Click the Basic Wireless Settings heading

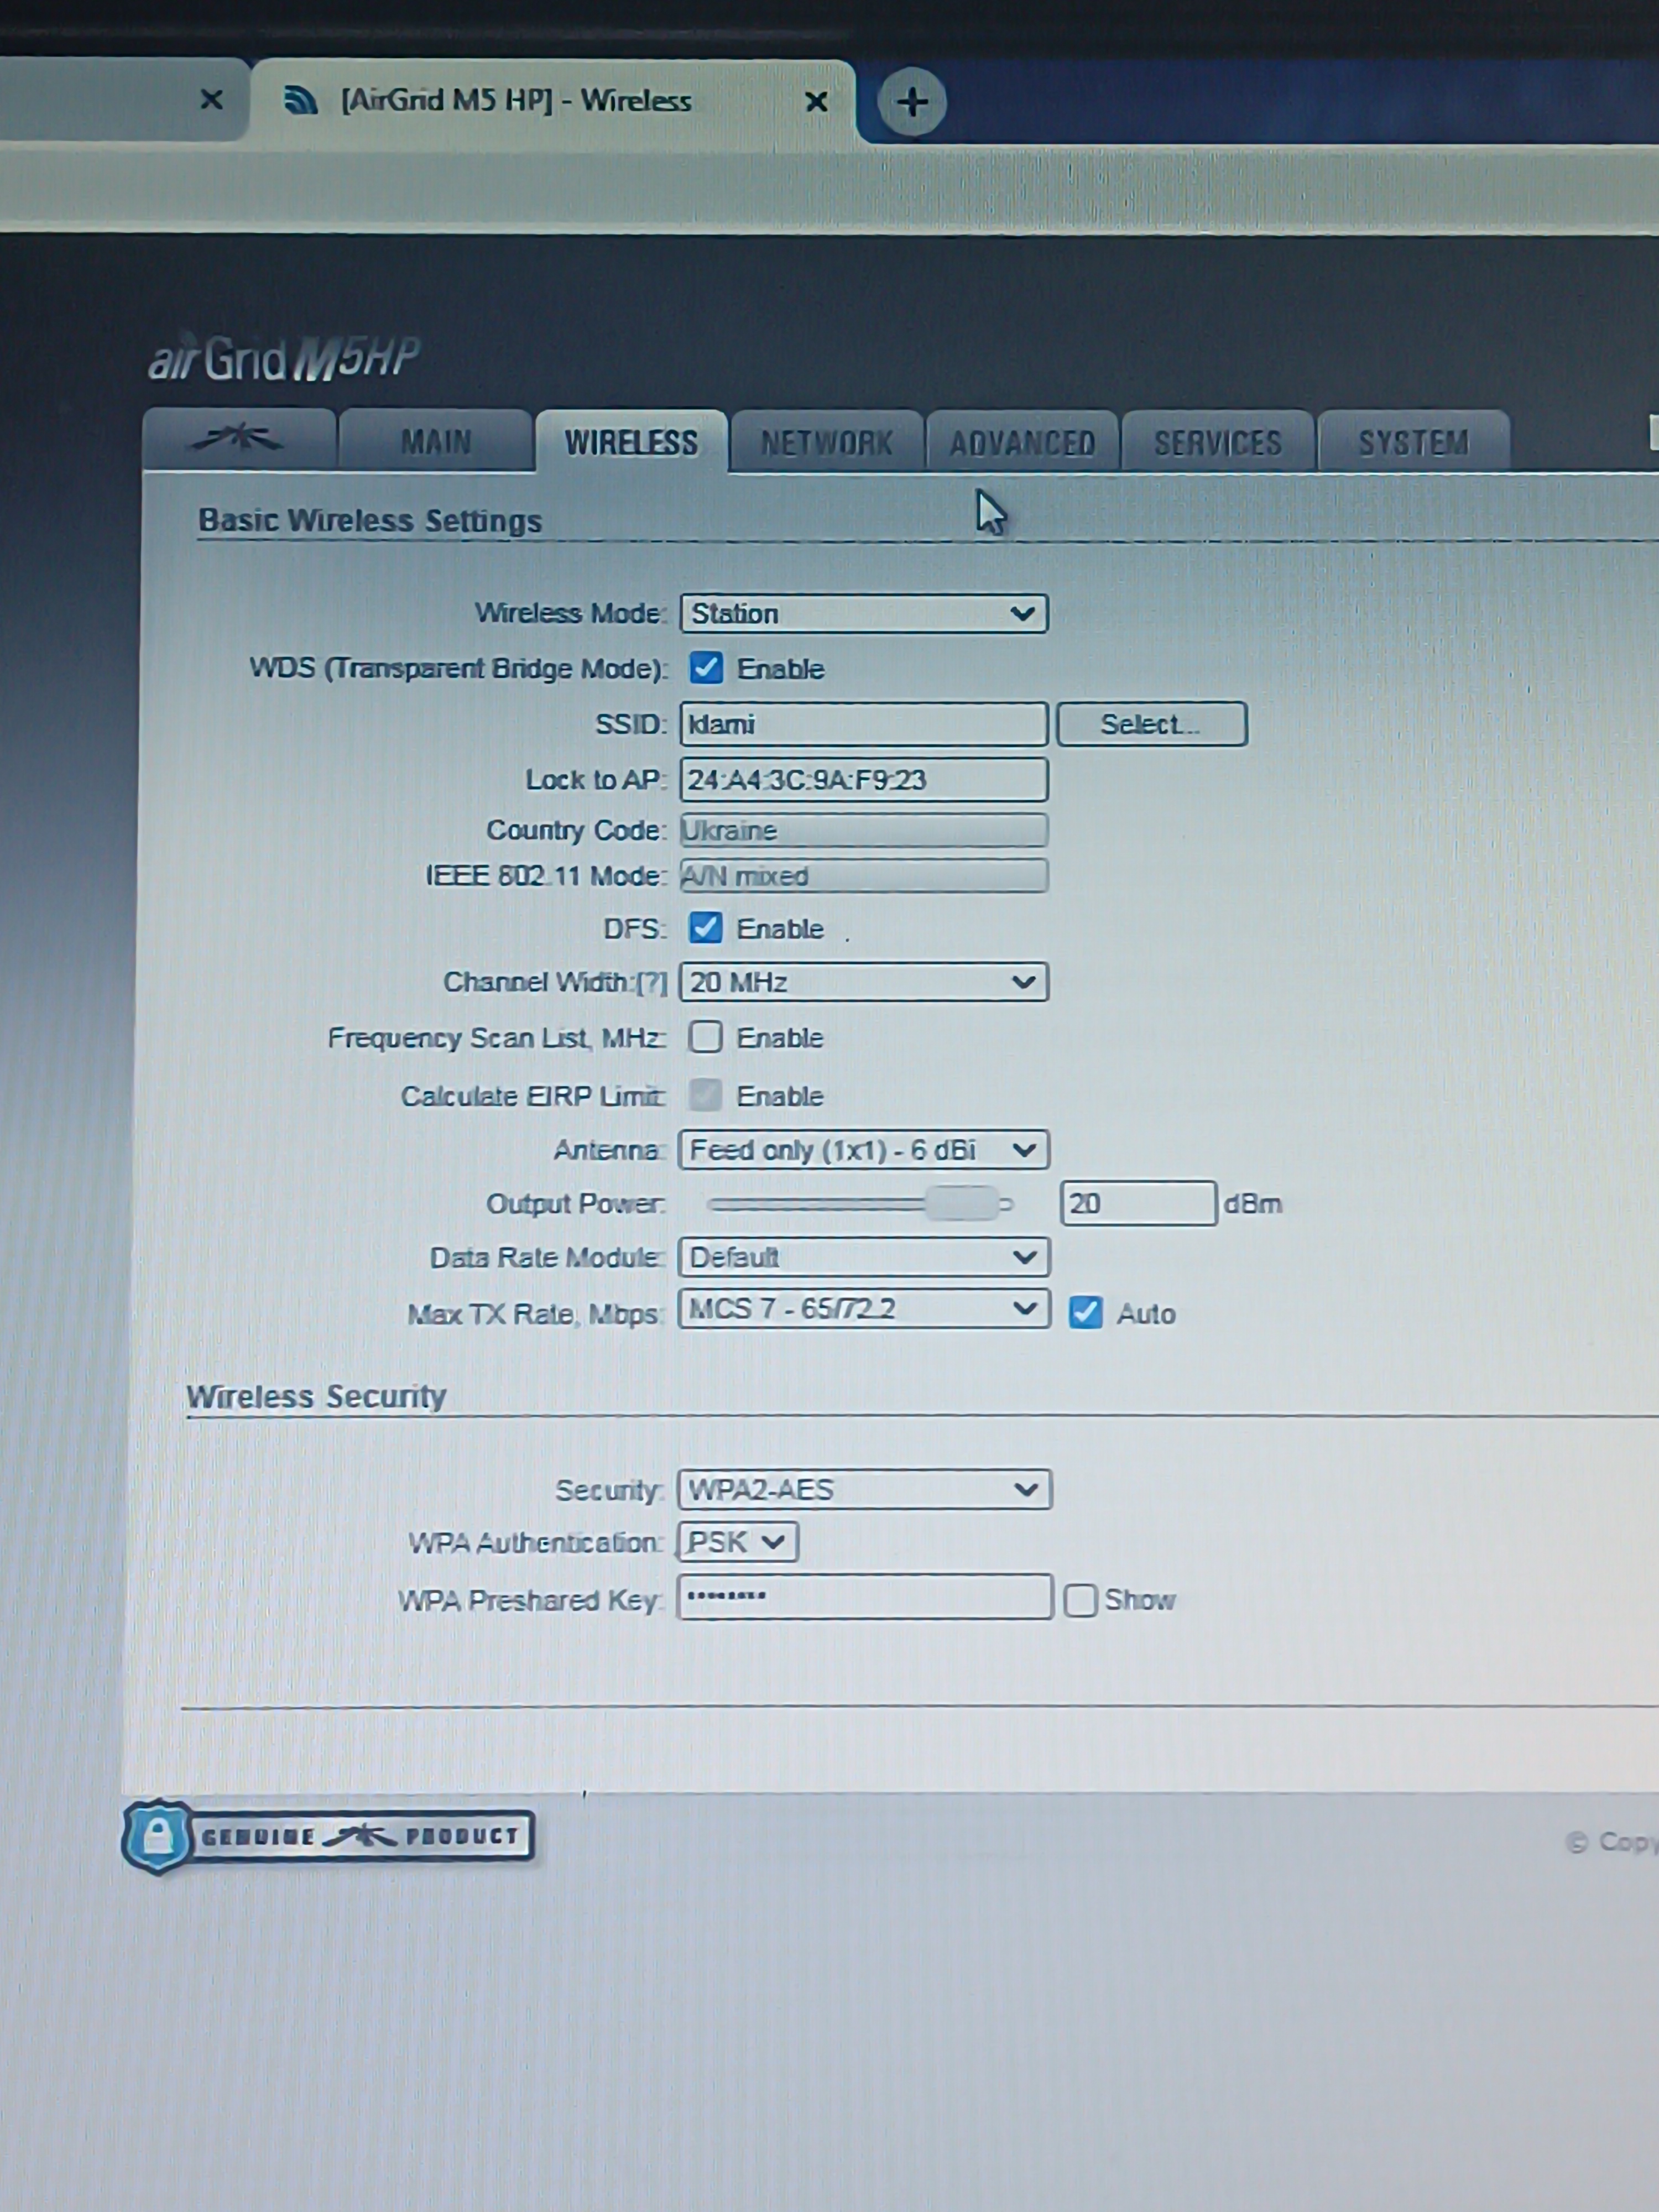[x=370, y=521]
